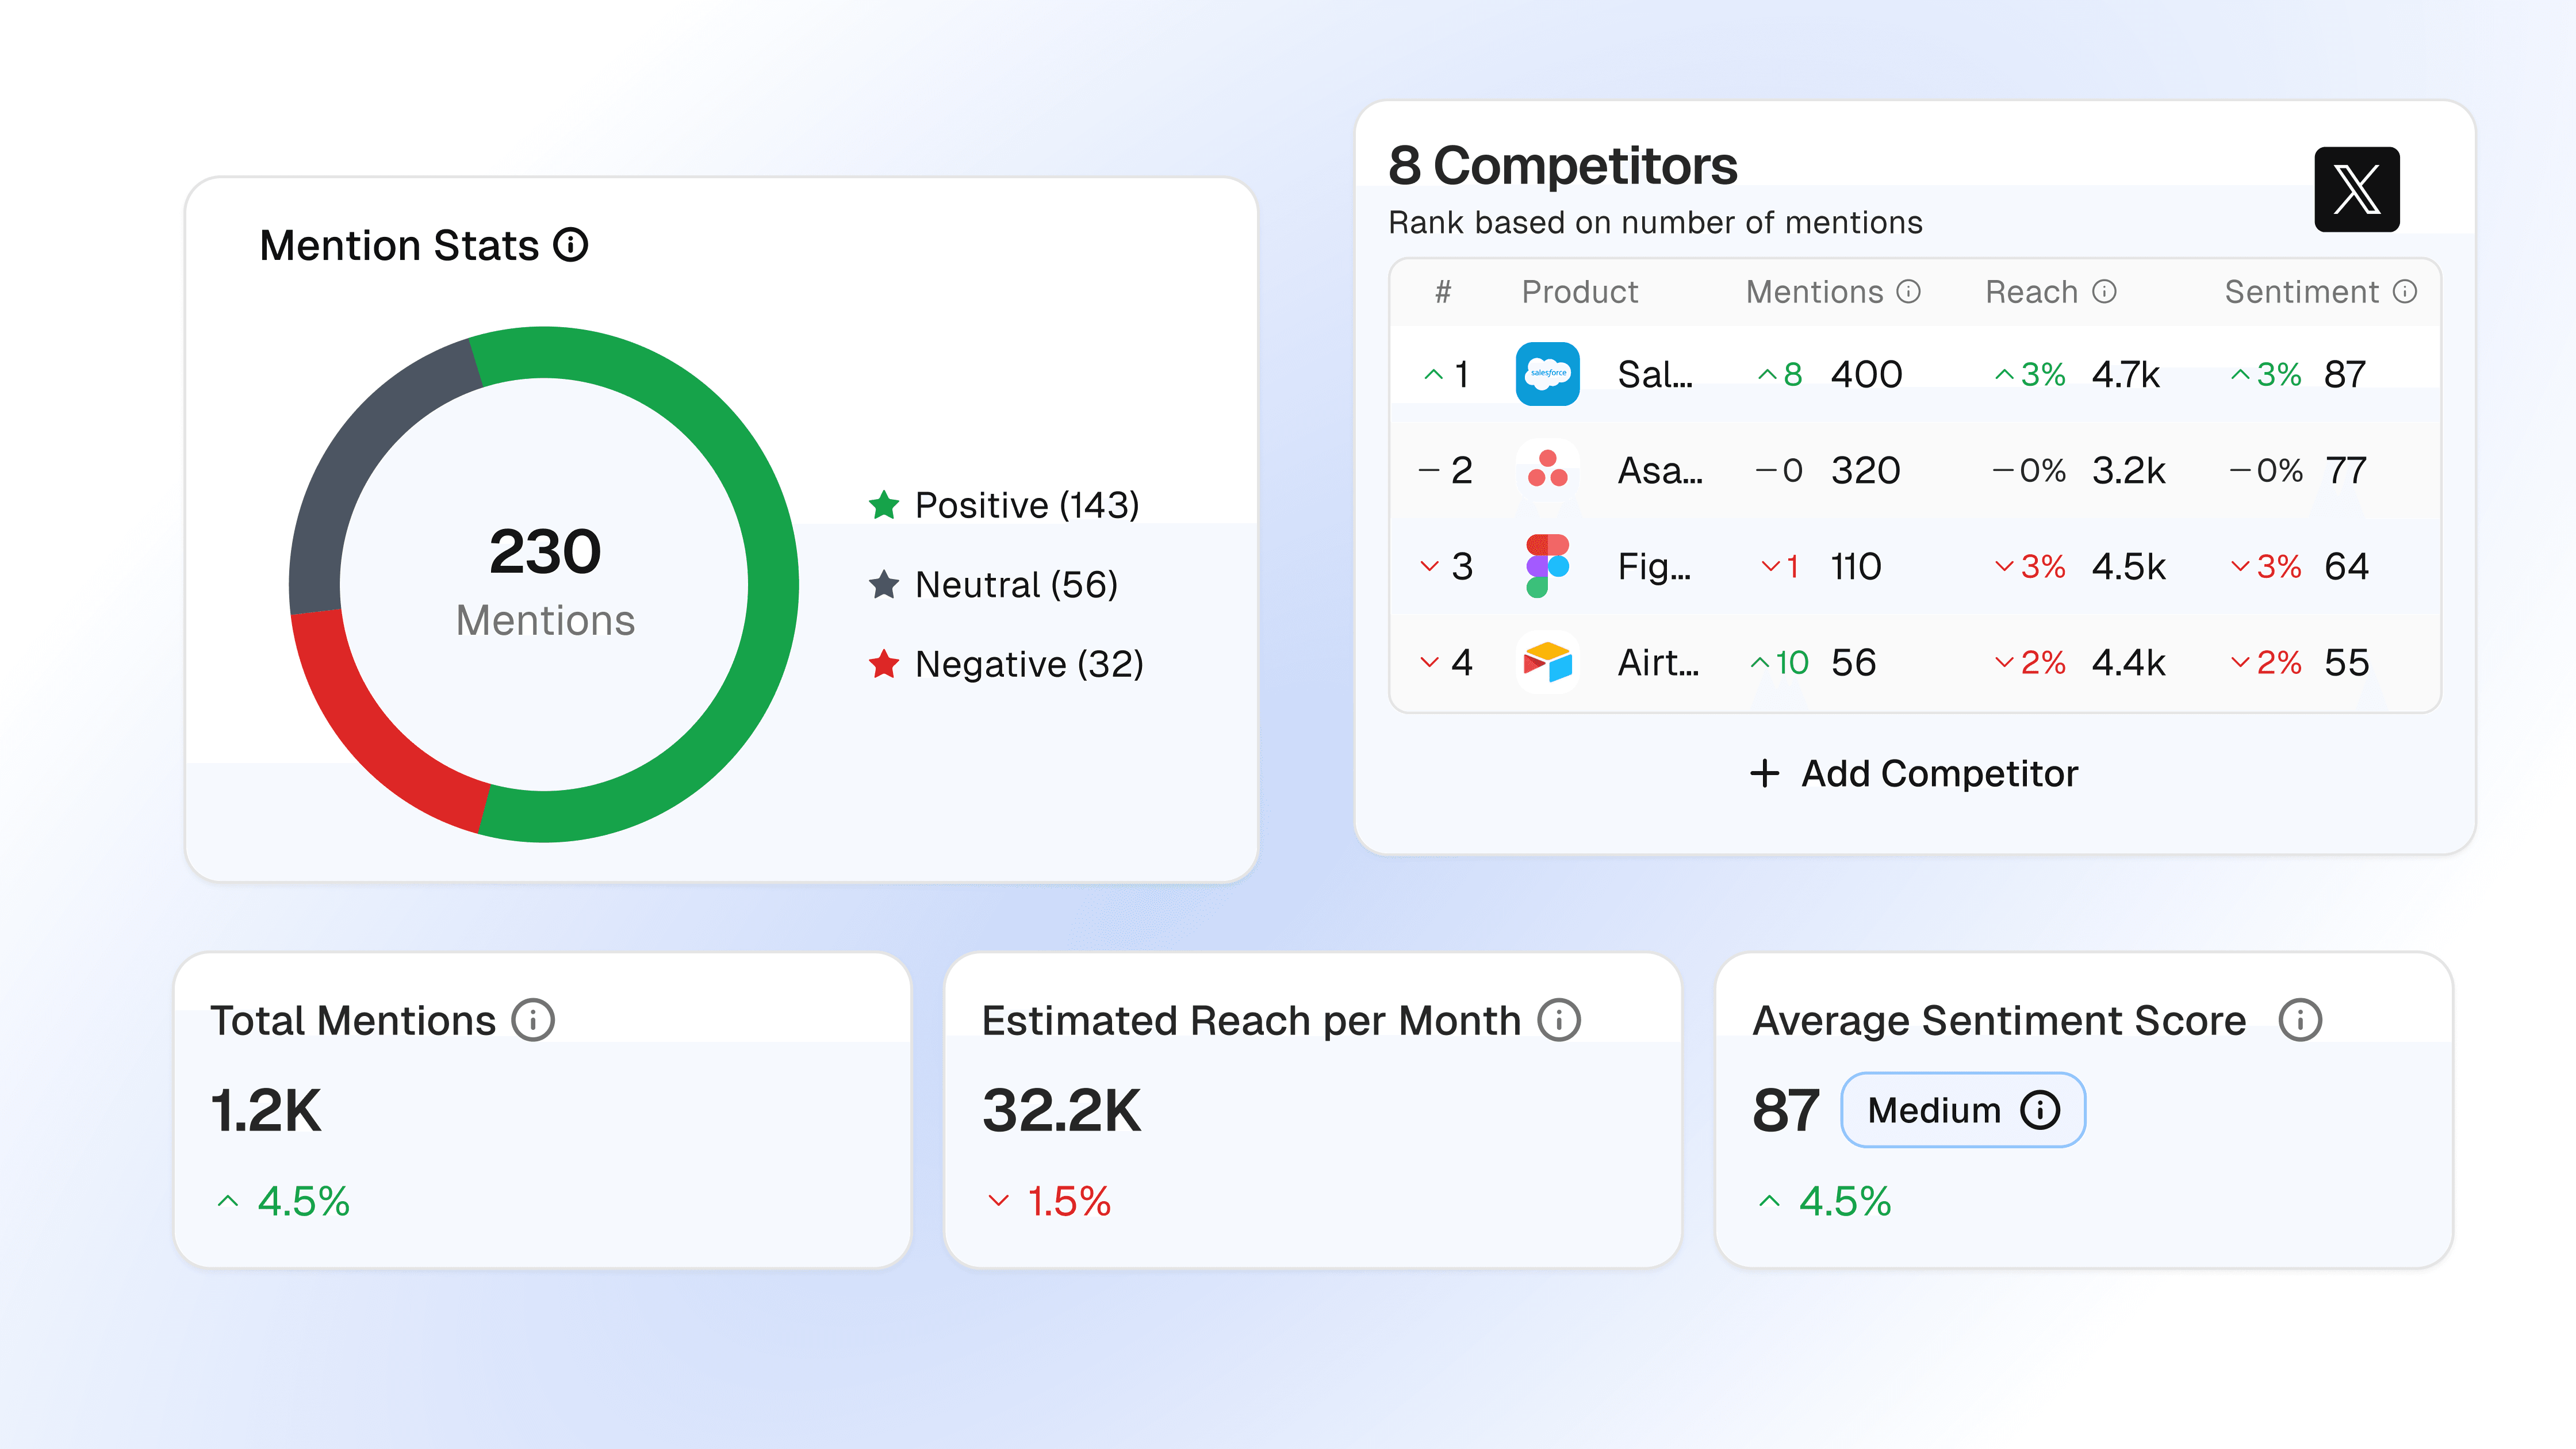Image resolution: width=2576 pixels, height=1449 pixels.
Task: Click info icon in Reach column header
Action: (2105, 291)
